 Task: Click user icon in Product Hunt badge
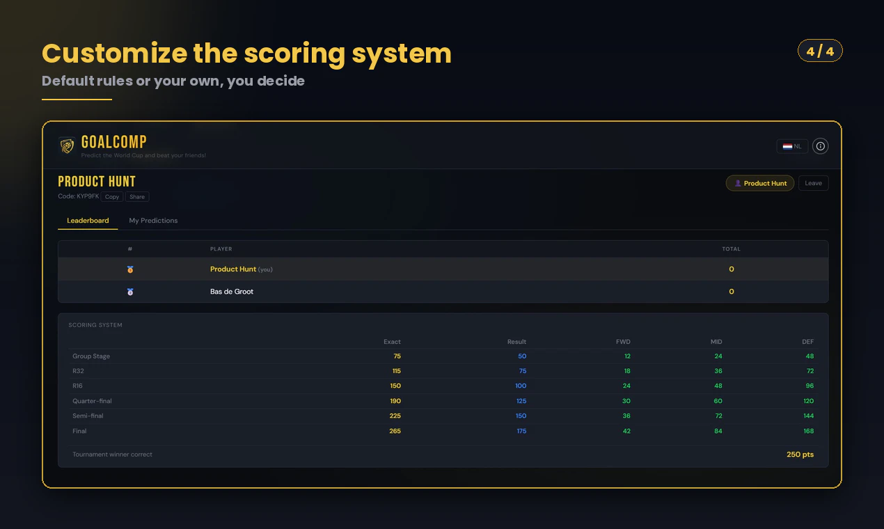tap(738, 184)
